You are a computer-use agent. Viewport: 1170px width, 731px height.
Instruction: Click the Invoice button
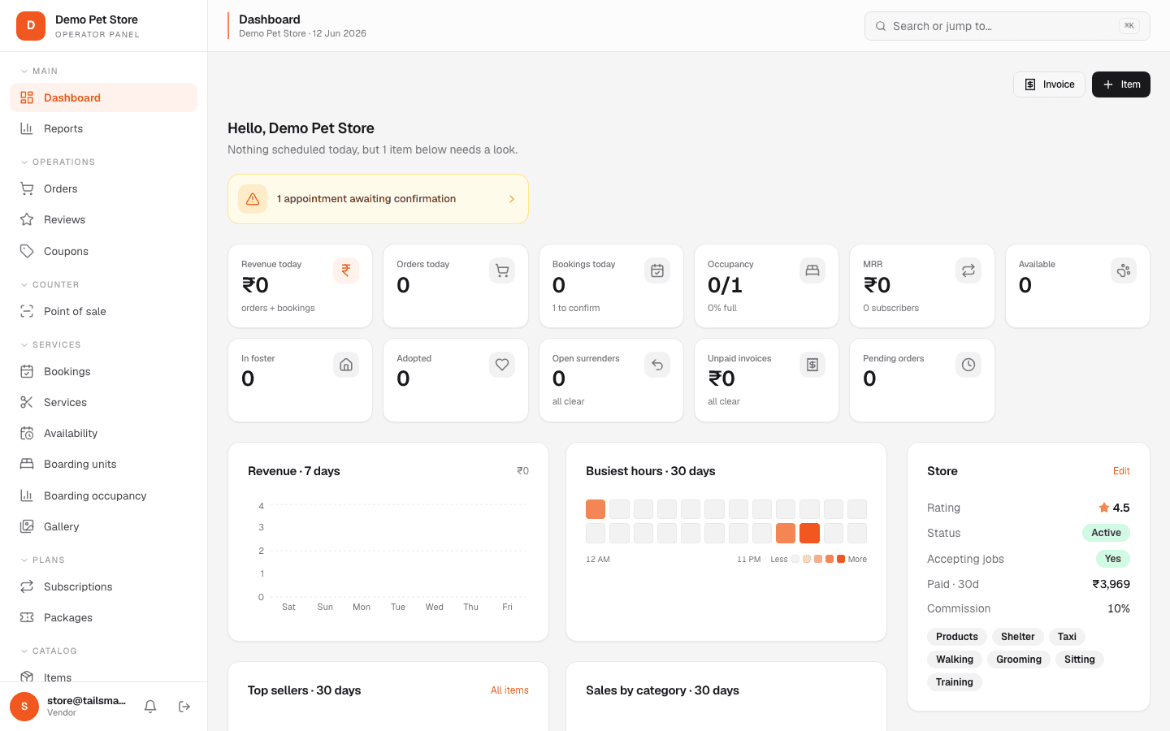tap(1049, 84)
